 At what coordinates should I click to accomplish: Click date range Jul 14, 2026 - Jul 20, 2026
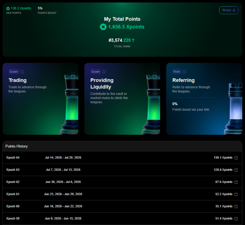click(x=63, y=157)
